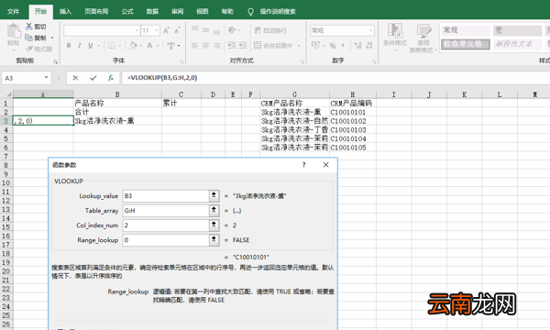Open Format as Table (套用表格格式)
Image resolution: width=550 pixels, height=330 pixels.
[x=423, y=38]
